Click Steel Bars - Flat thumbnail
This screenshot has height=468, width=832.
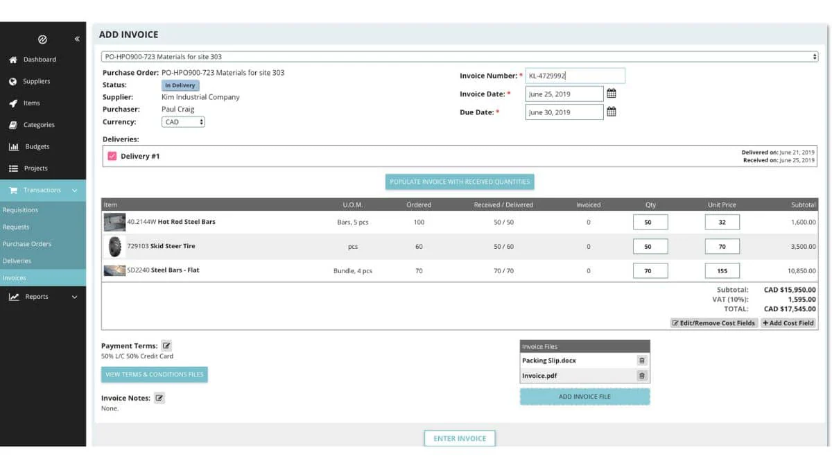[114, 270]
